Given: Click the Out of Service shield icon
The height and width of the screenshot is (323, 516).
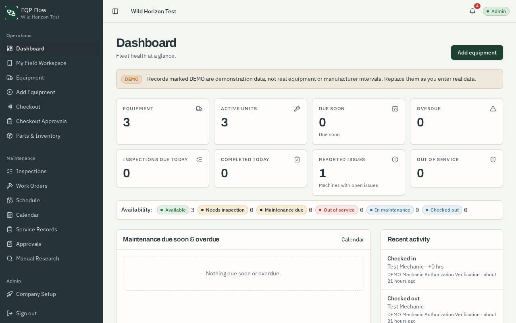Looking at the screenshot, I should [493, 159].
